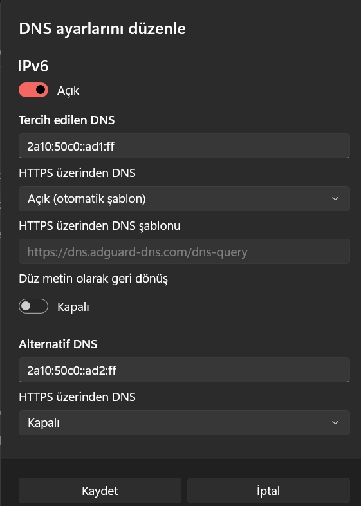The image size is (361, 506).
Task: Open the Kapalı DNS over HTTPS dropdown
Action: tap(184, 422)
